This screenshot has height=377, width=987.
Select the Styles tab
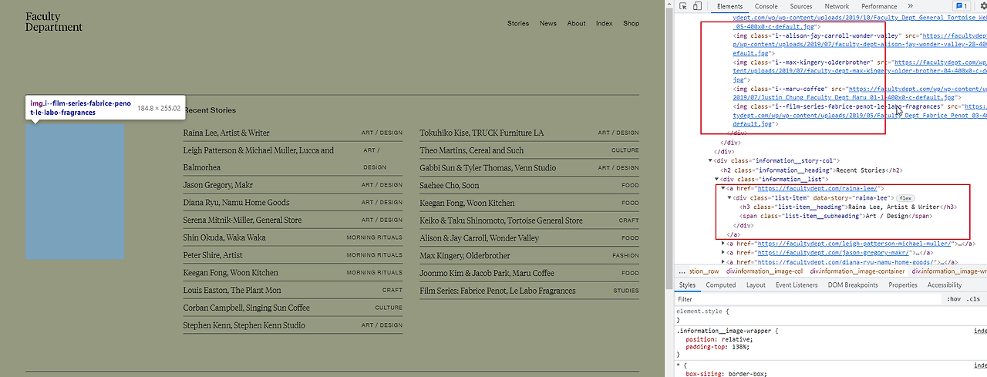tap(687, 284)
